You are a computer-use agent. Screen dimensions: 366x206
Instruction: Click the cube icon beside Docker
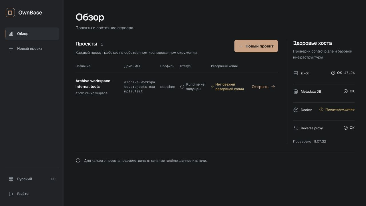point(296,110)
